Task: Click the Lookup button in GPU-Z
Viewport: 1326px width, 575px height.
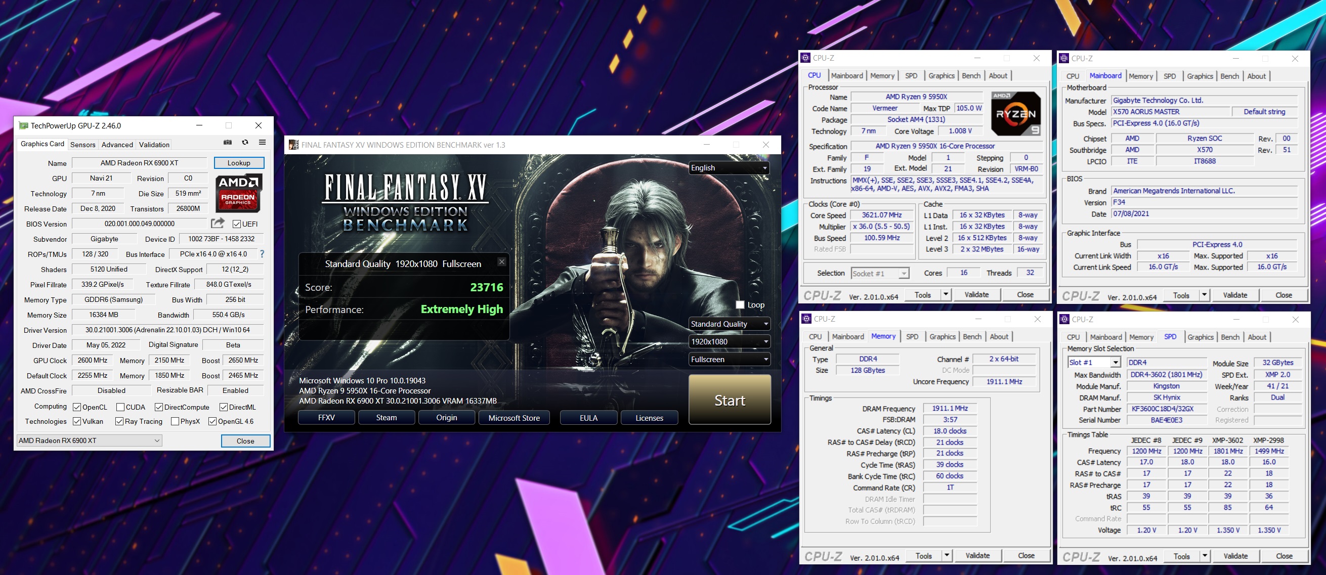Action: coord(239,163)
